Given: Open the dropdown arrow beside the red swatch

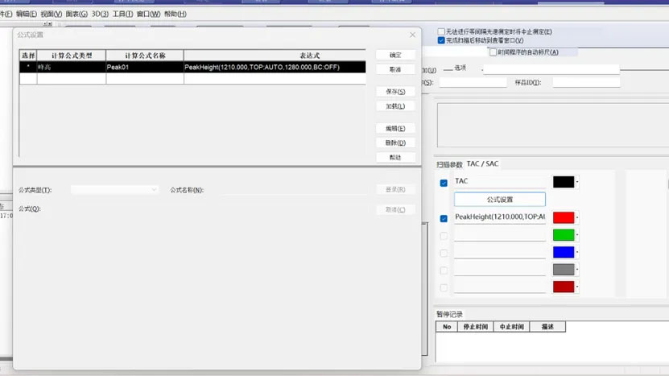Looking at the screenshot, I should pyautogui.click(x=577, y=217).
